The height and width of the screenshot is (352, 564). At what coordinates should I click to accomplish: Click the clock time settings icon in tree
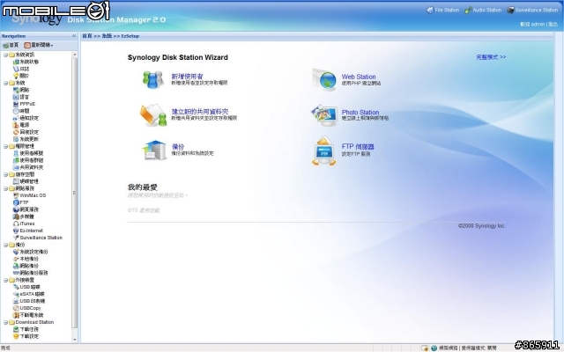tap(16, 111)
